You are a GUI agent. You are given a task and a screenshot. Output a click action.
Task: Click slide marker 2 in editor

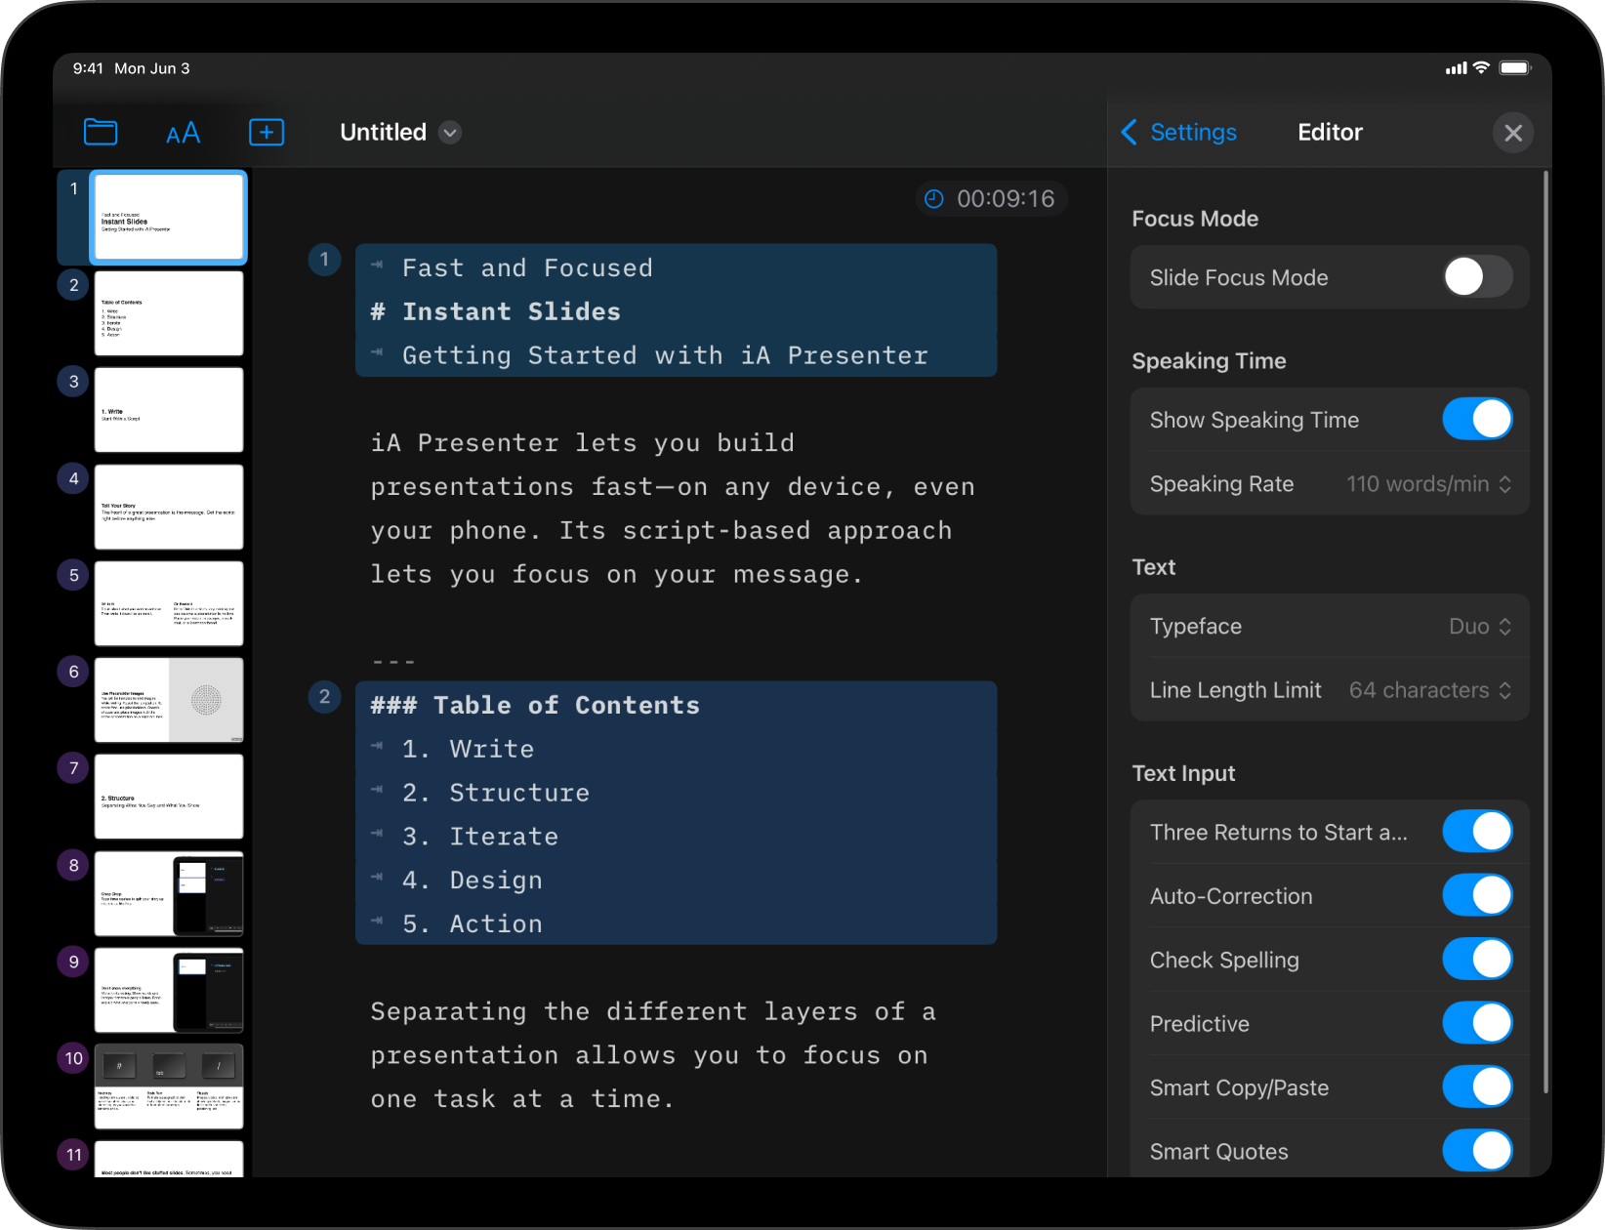point(324,697)
